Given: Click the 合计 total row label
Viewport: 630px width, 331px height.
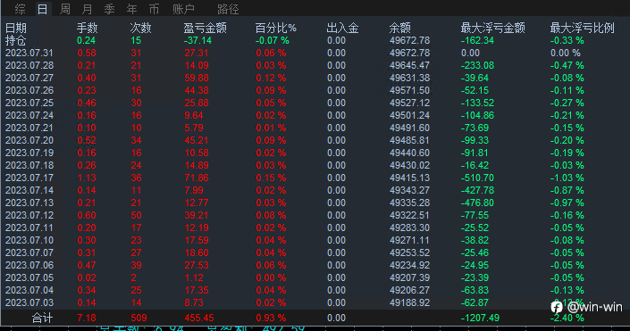Looking at the screenshot, I should pyautogui.click(x=42, y=318).
